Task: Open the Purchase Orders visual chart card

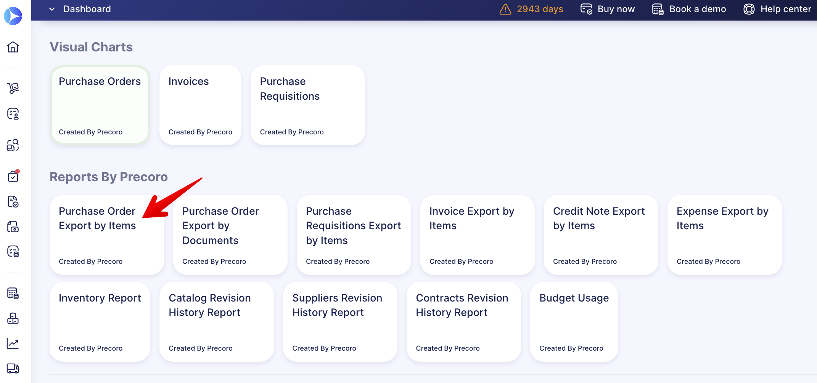Action: click(100, 105)
